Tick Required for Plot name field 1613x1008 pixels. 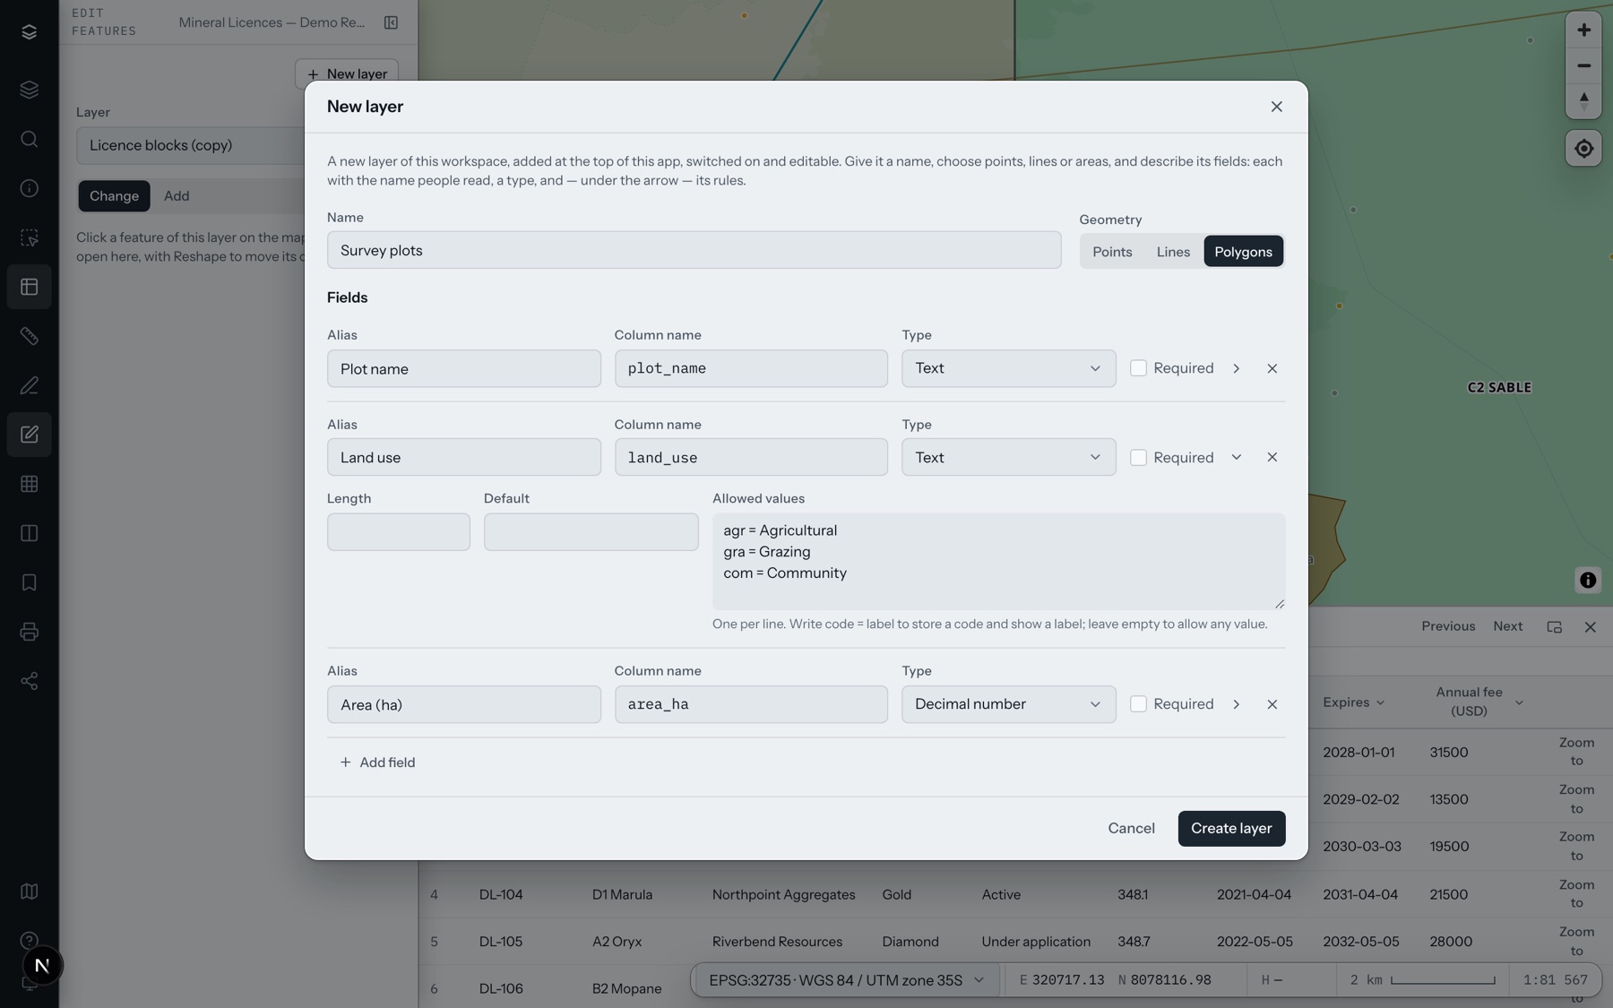pos(1138,368)
